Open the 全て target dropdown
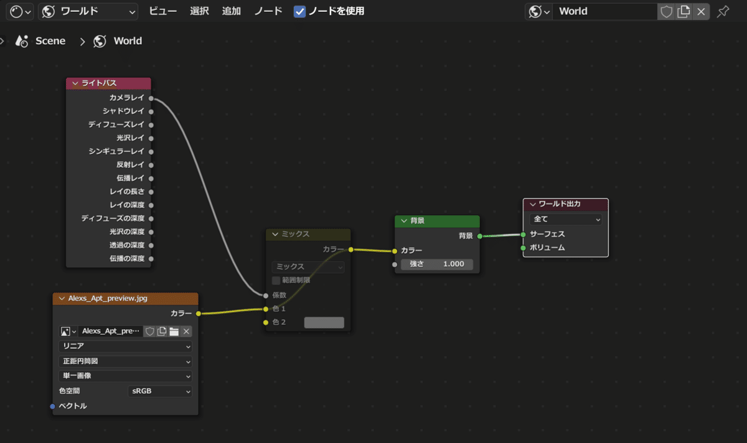Image resolution: width=747 pixels, height=443 pixels. (x=566, y=220)
